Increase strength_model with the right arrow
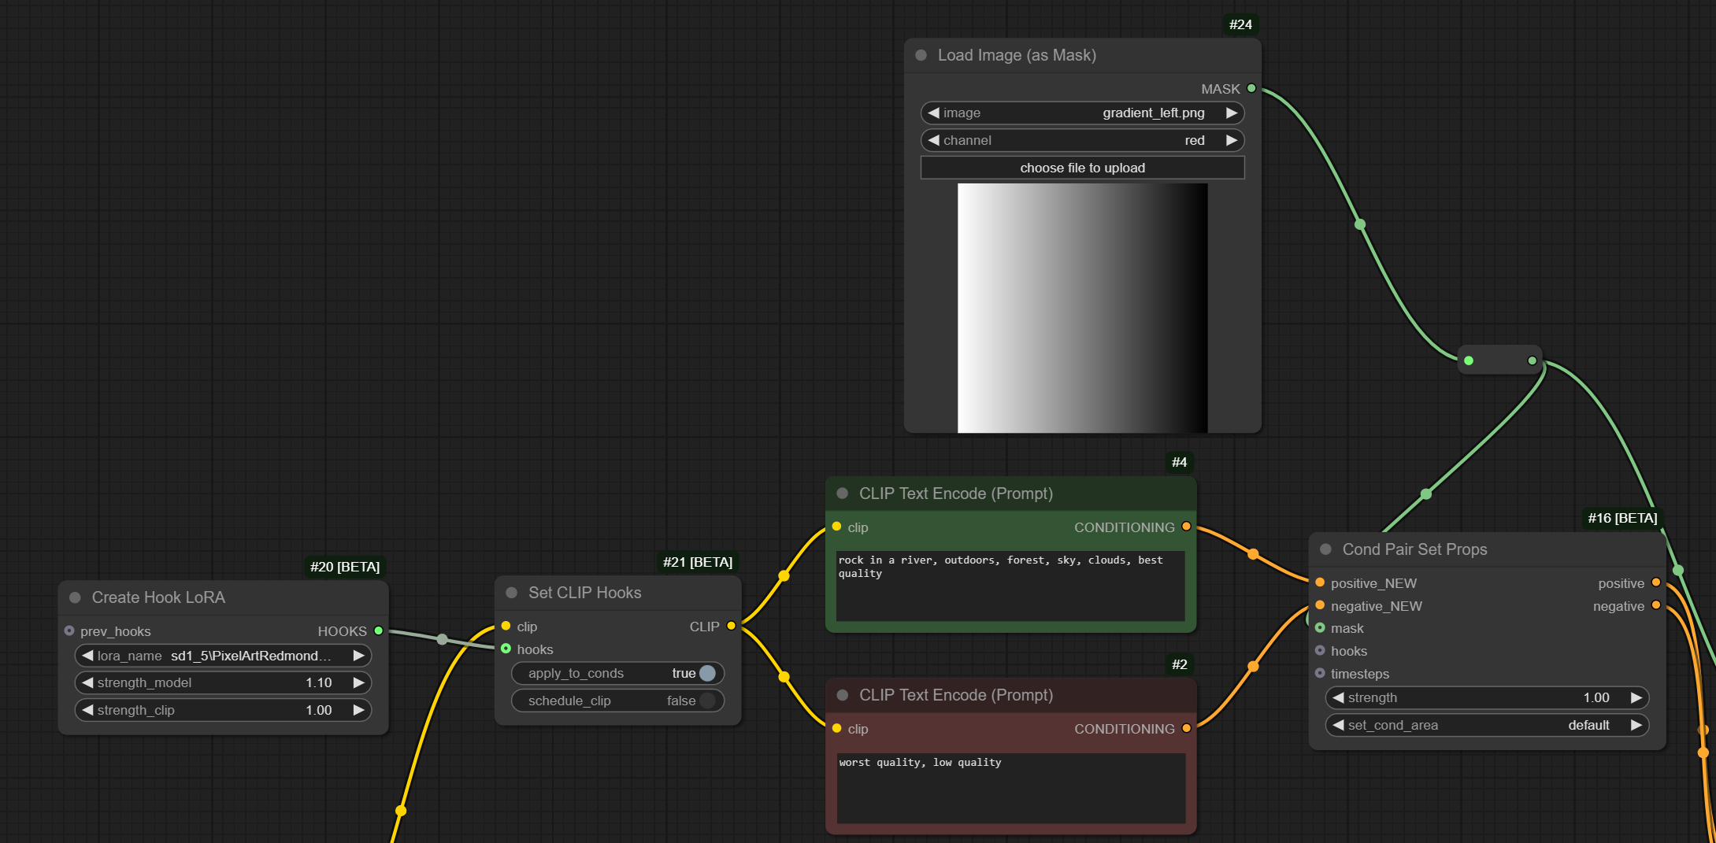 tap(360, 682)
